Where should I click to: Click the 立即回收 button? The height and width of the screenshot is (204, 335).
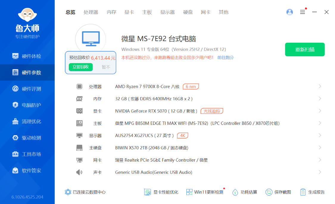click(81, 67)
